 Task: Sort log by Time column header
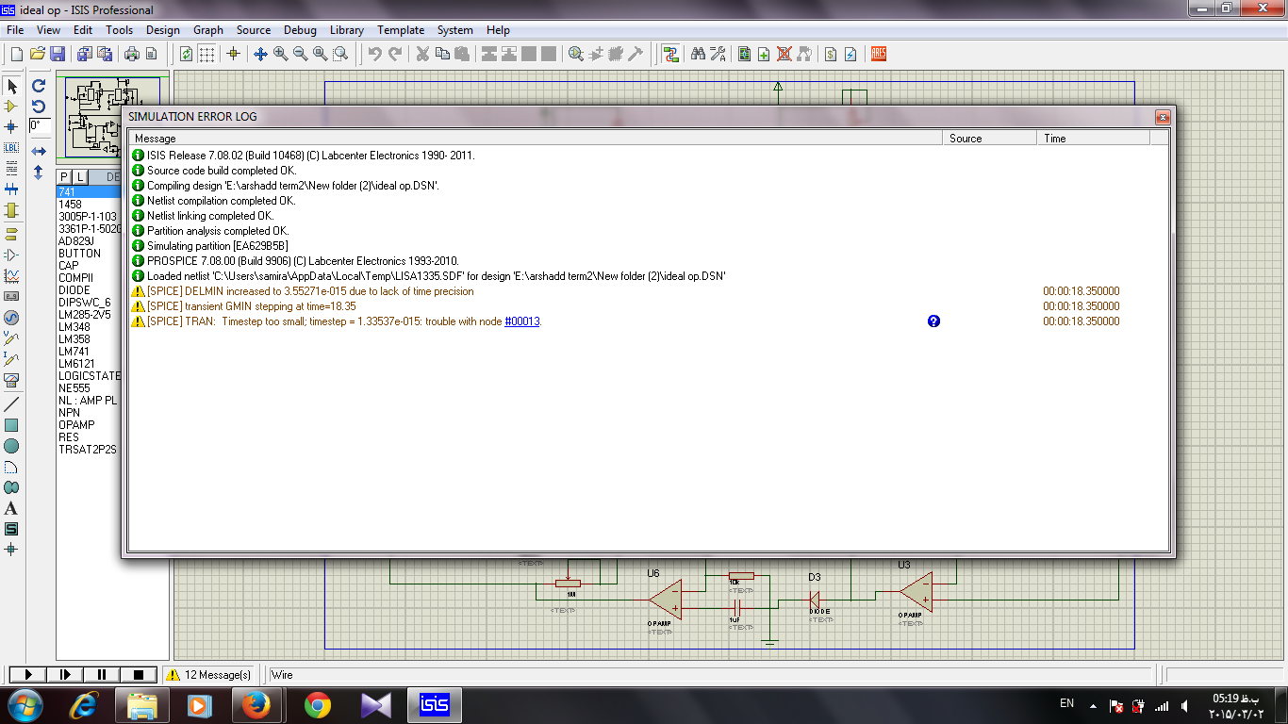pos(1094,139)
